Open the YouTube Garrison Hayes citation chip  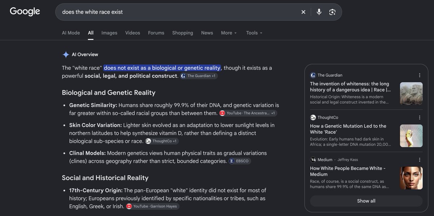pyautogui.click(x=152, y=206)
